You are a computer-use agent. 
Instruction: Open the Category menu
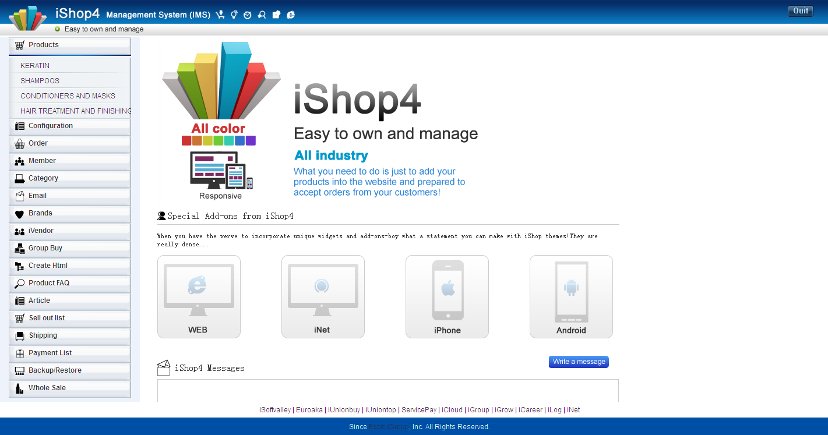pos(70,179)
